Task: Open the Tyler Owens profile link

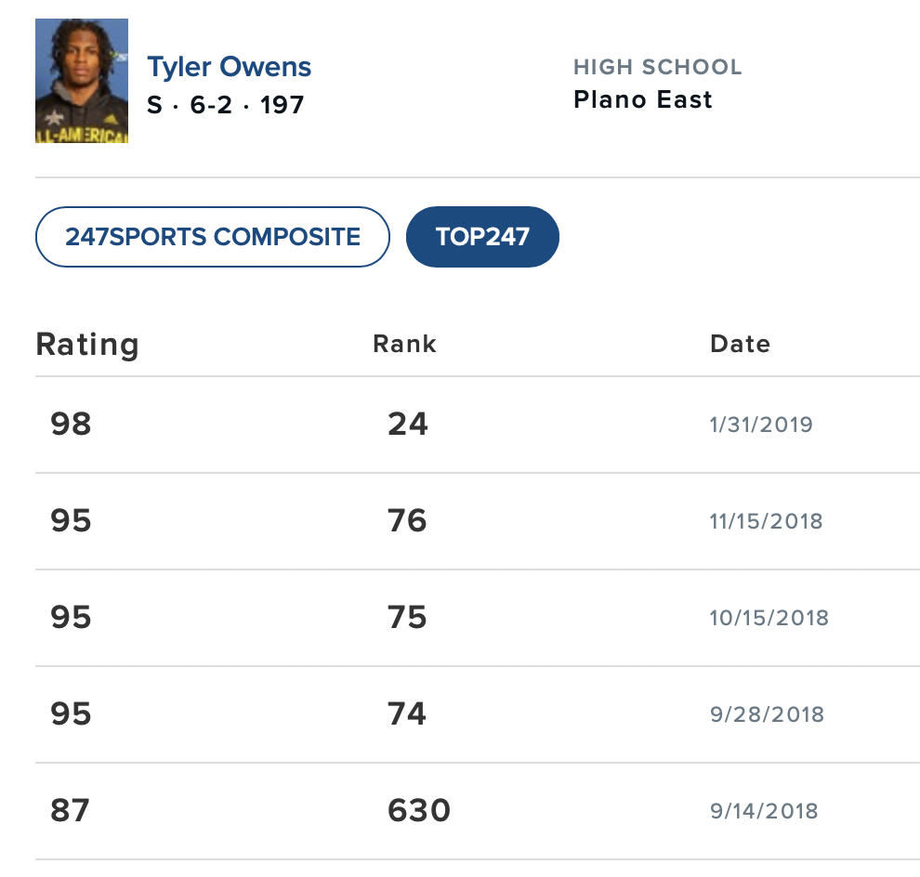Action: tap(229, 67)
